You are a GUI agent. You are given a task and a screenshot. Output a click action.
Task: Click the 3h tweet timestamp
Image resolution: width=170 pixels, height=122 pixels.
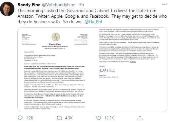(x=82, y=5)
